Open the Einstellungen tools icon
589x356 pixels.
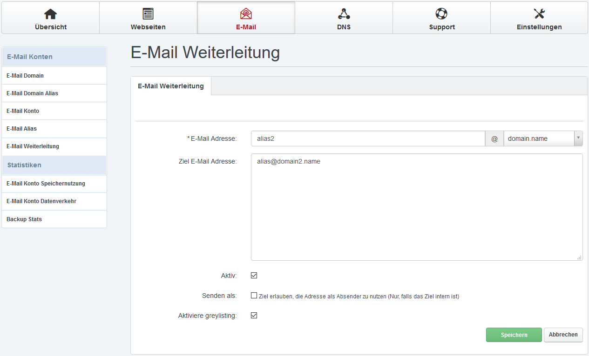pos(539,14)
